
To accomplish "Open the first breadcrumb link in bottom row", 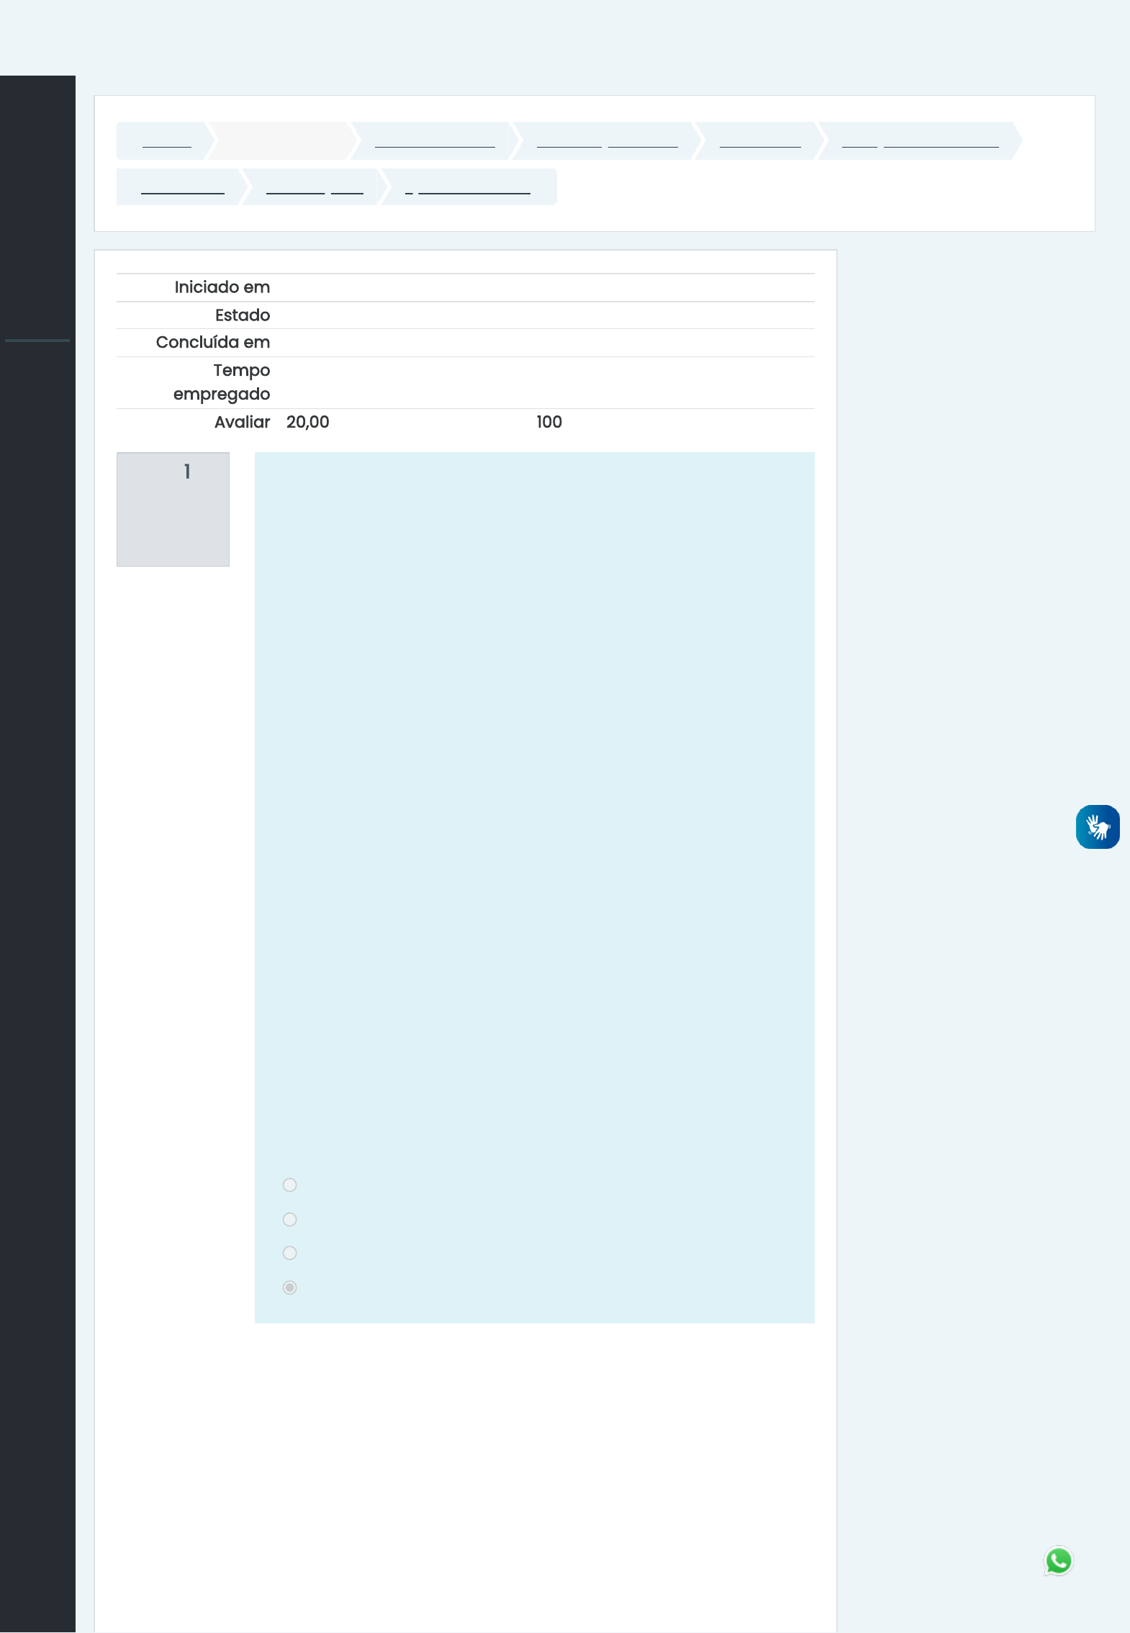I will tap(182, 188).
